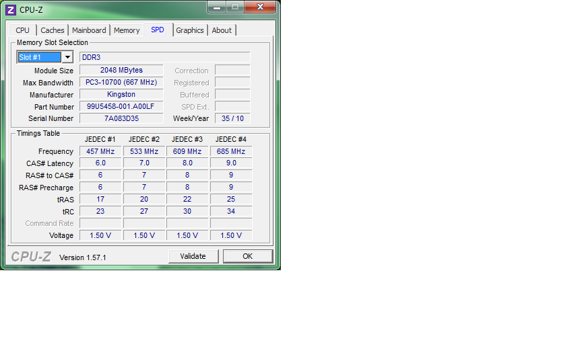Close the CPU-Z window
The height and width of the screenshot is (363, 582).
tap(260, 7)
